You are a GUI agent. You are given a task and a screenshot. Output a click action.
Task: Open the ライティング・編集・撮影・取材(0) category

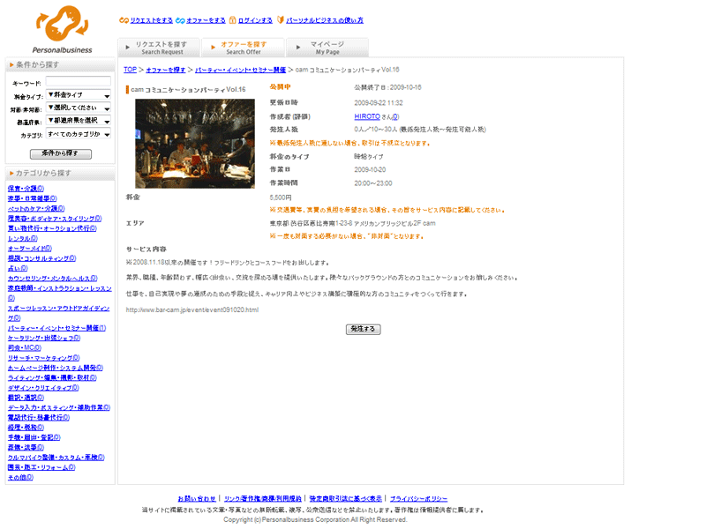click(x=52, y=378)
